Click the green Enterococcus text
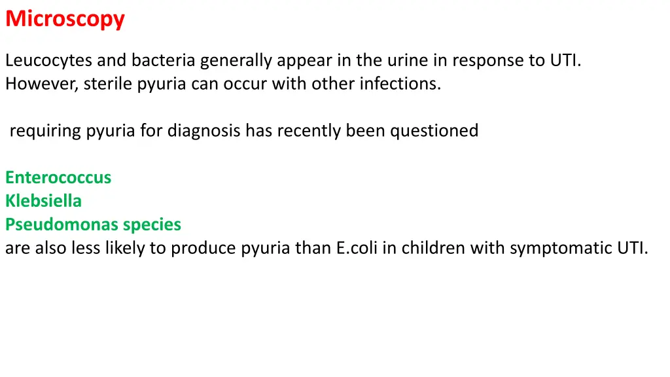The height and width of the screenshot is (377, 670). (58, 177)
